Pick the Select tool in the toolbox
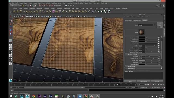 [x=11, y=17]
